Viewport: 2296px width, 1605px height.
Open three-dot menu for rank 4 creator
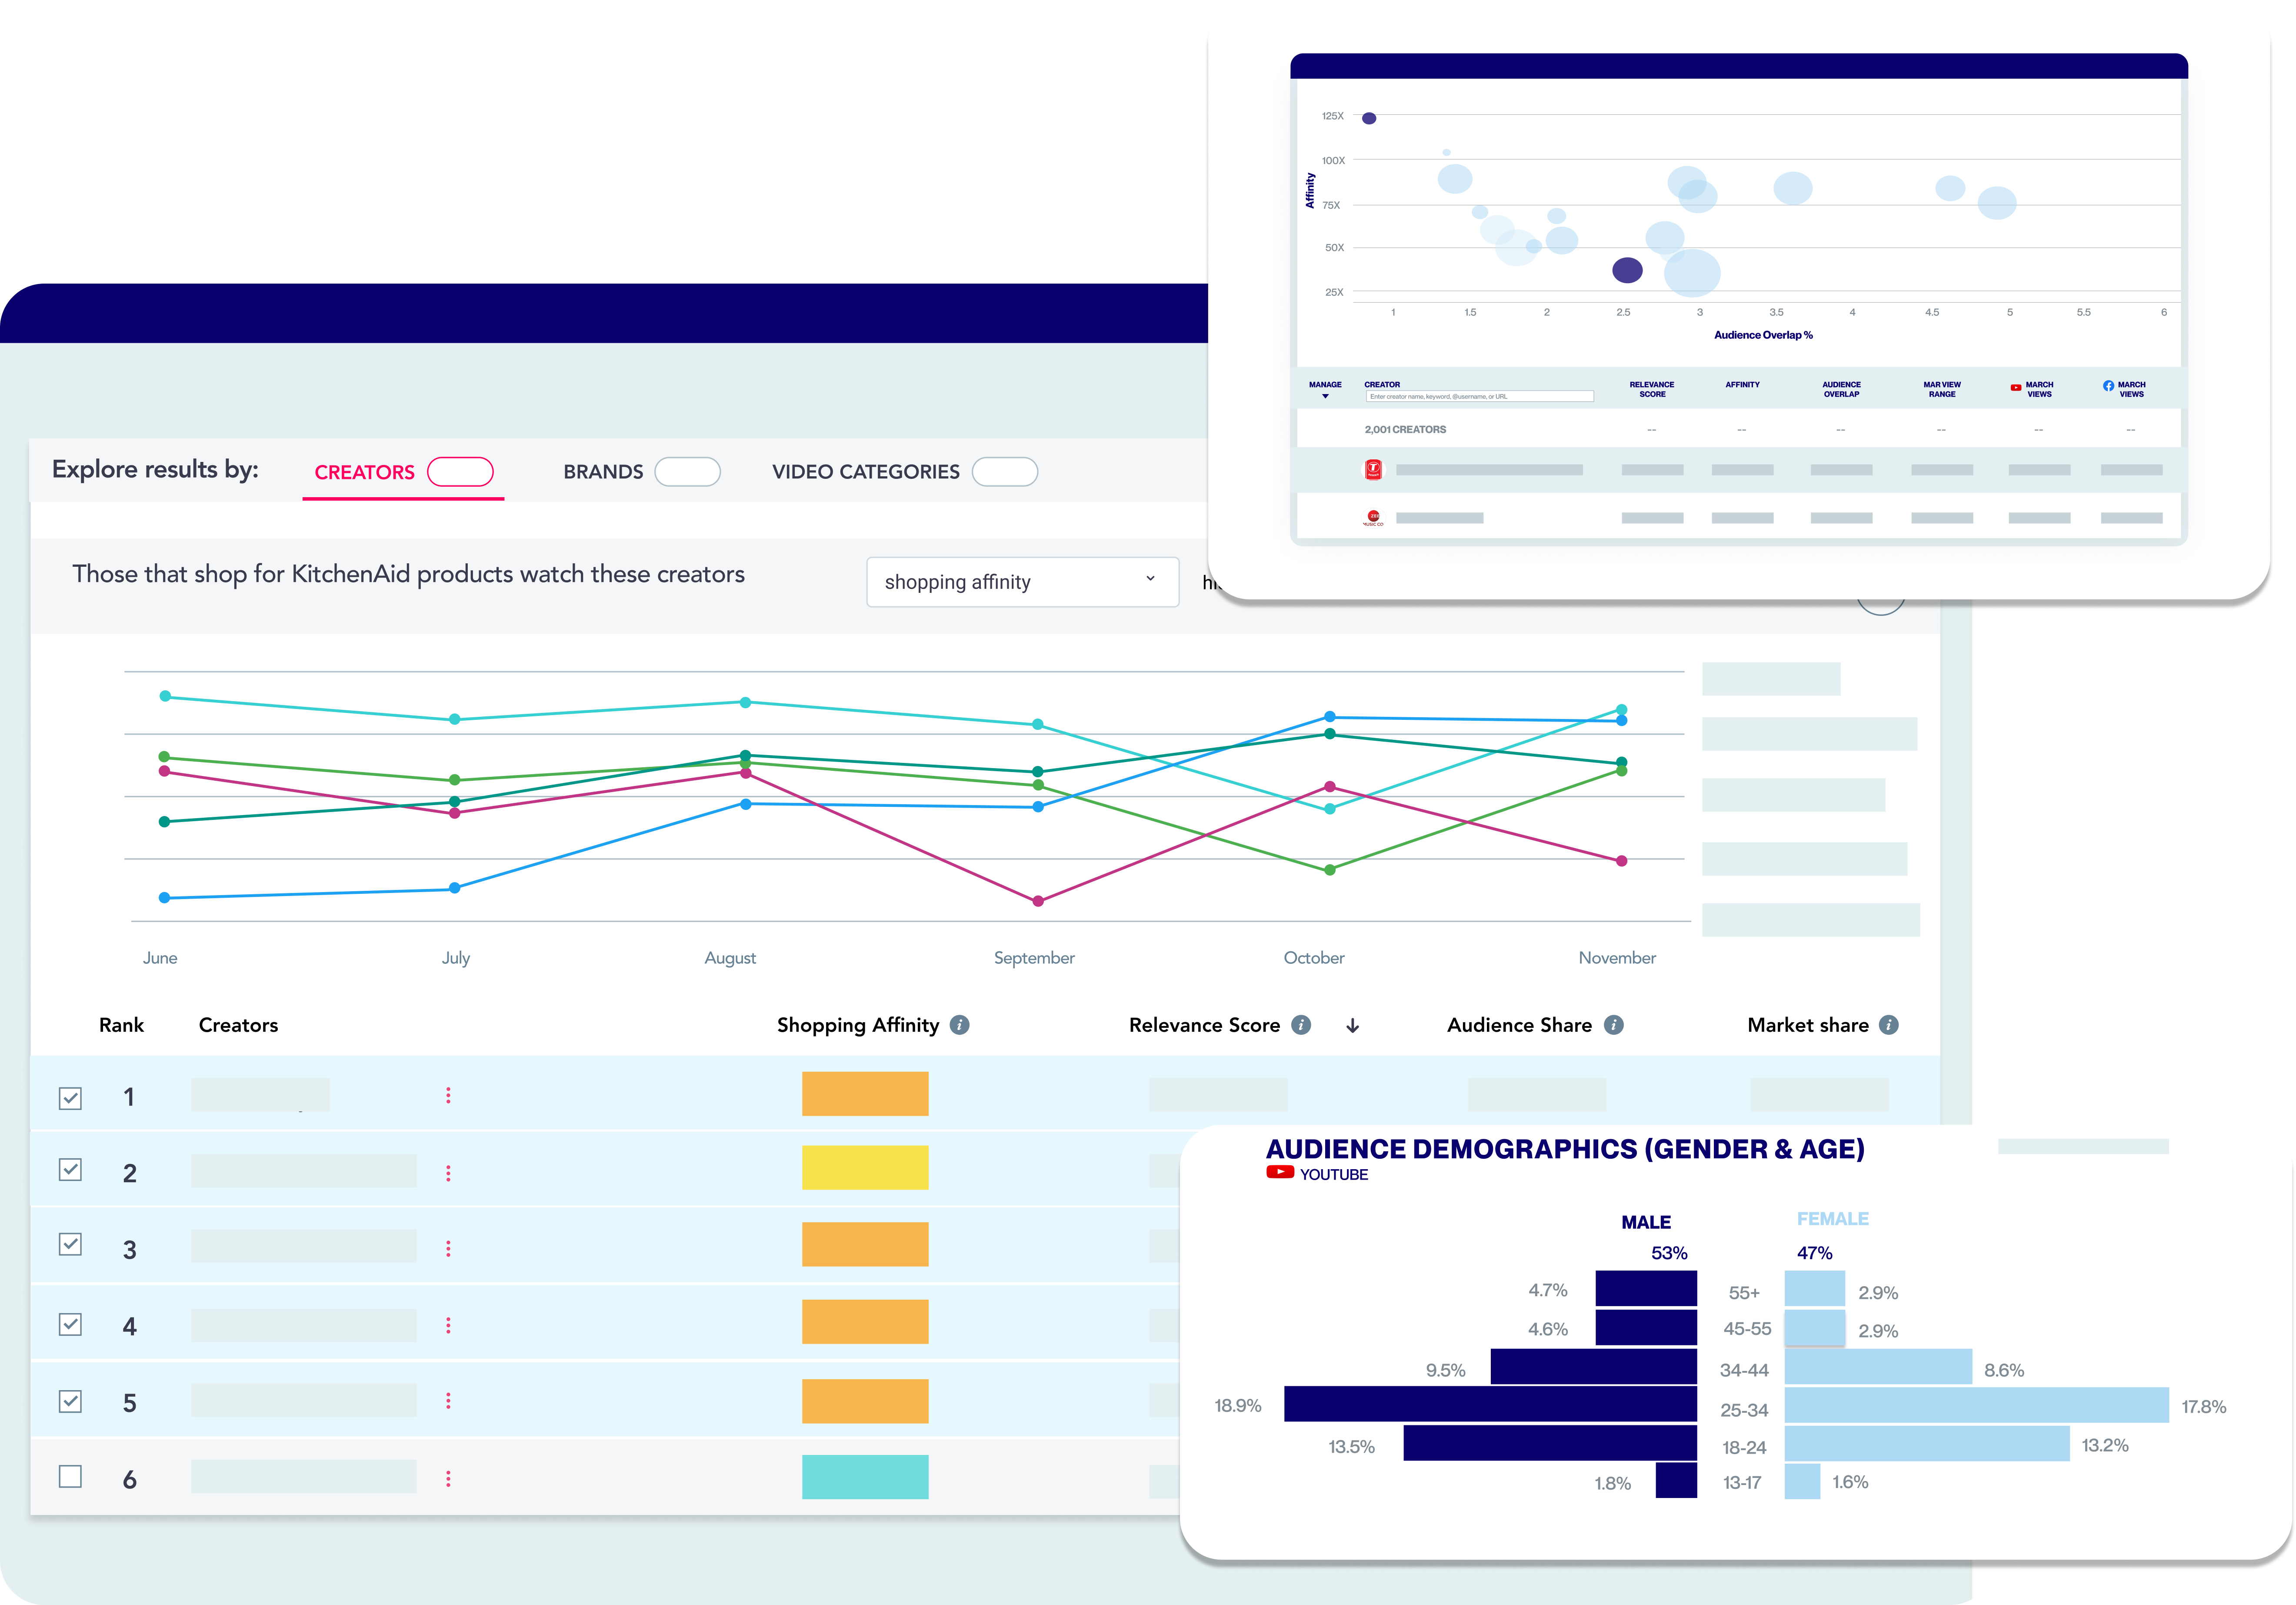(x=448, y=1325)
